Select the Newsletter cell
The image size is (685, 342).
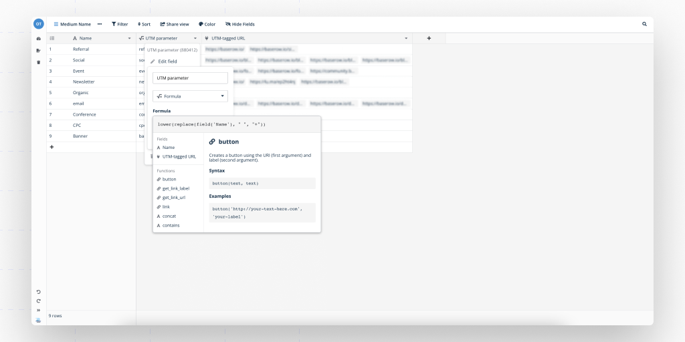click(x=102, y=81)
